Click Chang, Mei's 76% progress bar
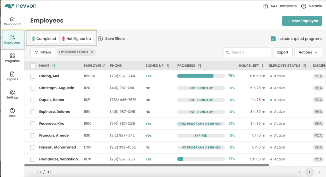Screen dimensions: 326x177 [x=201, y=76]
